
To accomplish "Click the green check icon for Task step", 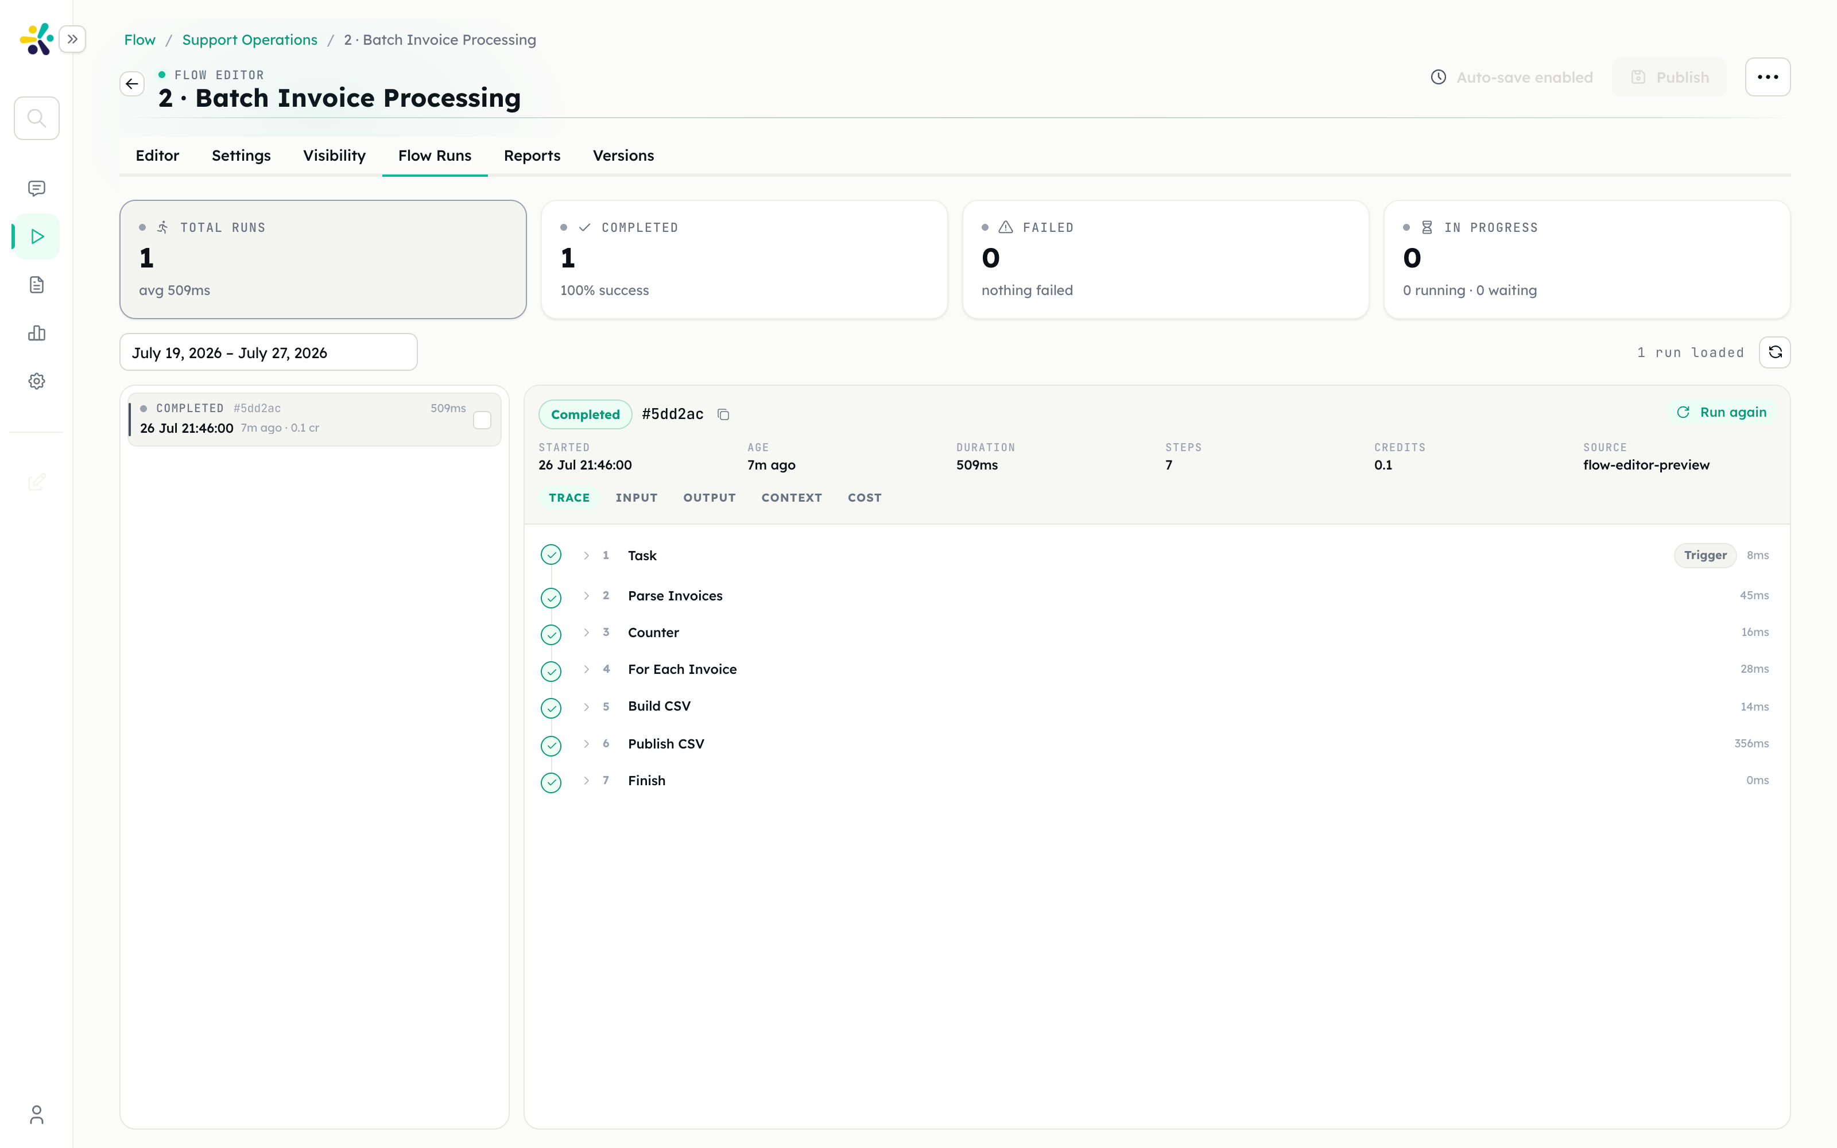I will [551, 555].
